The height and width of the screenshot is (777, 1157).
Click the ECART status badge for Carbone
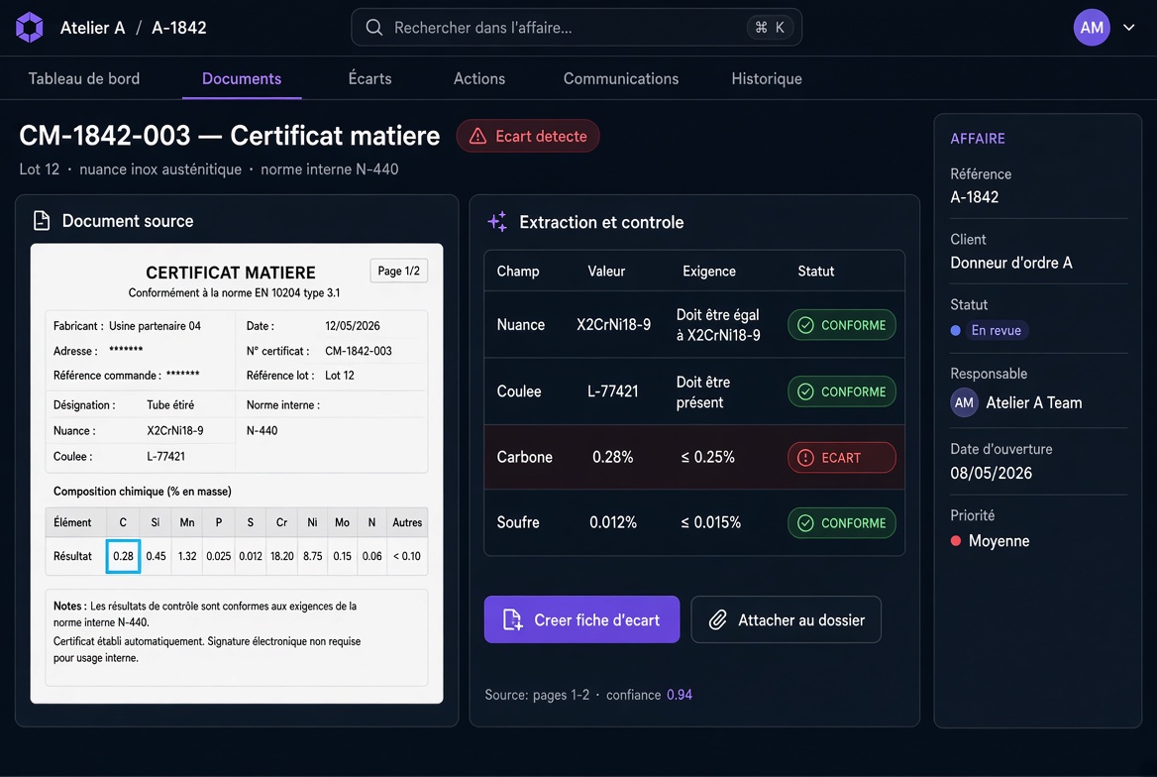(841, 457)
